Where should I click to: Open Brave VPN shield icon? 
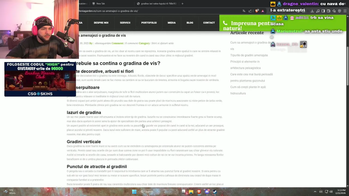tap(339, 11)
